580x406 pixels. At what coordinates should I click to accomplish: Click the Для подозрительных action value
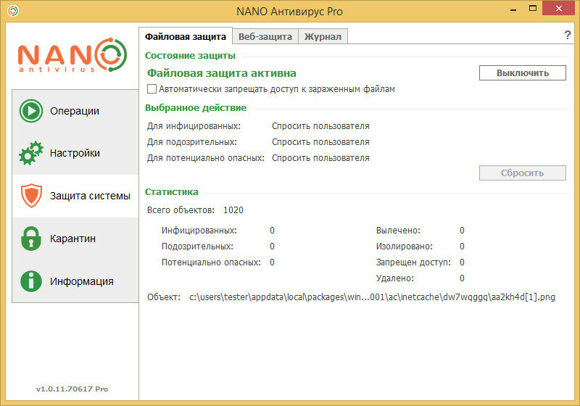pyautogui.click(x=320, y=142)
